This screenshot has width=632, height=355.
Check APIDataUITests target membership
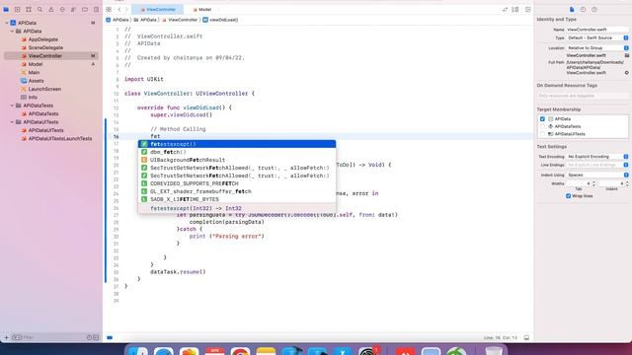pos(542,134)
